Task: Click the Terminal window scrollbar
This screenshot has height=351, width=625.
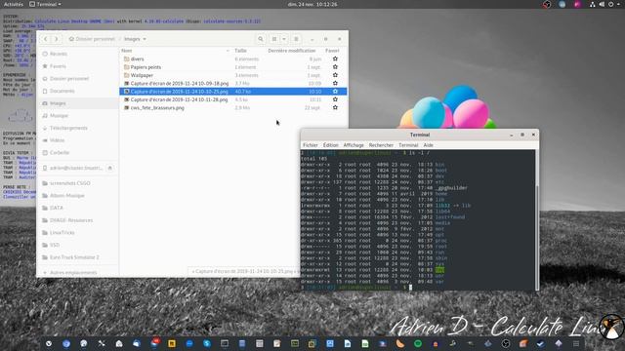Action: [x=537, y=237]
